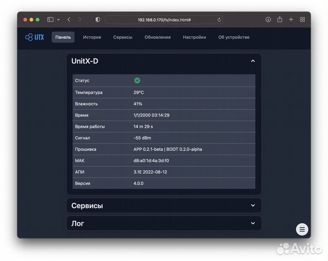The width and height of the screenshot is (328, 261).
Task: Open the История tab
Action: click(92, 37)
